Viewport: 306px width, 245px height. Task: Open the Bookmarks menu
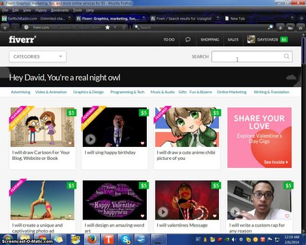tap(60, 10)
